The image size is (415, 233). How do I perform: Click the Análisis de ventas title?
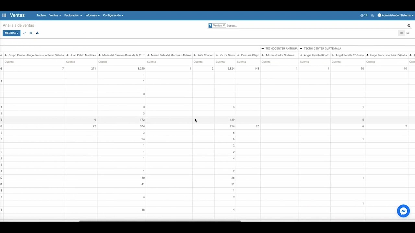18,25
